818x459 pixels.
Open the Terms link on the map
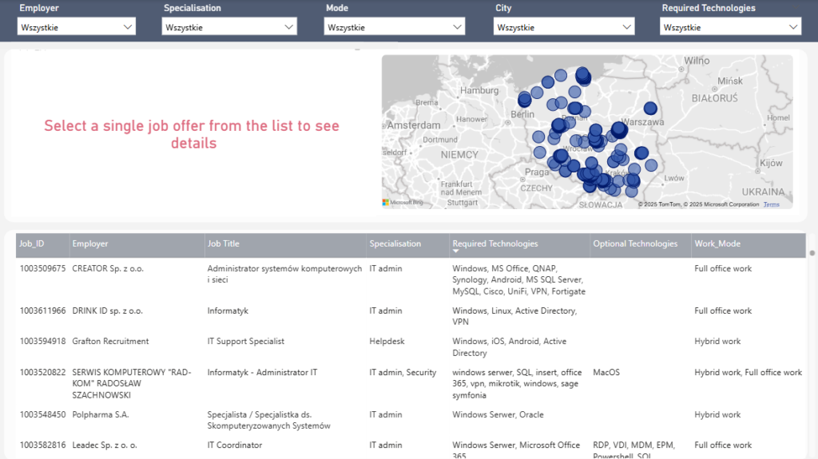771,204
